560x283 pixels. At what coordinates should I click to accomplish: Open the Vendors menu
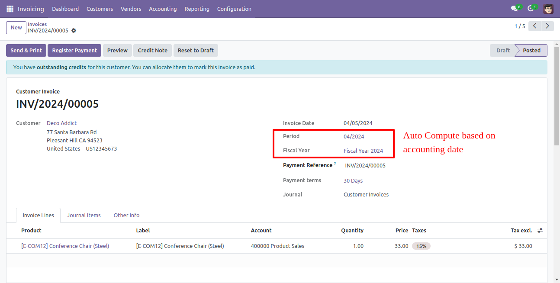pos(131,9)
